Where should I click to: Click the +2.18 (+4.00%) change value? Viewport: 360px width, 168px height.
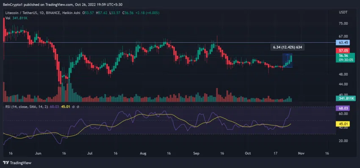[147, 13]
